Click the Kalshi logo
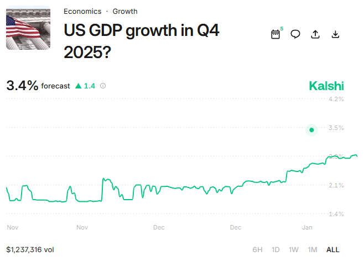 326,86
